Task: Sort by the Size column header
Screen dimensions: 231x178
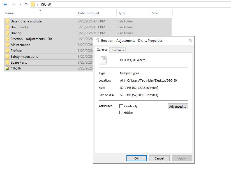Action: 155,13
